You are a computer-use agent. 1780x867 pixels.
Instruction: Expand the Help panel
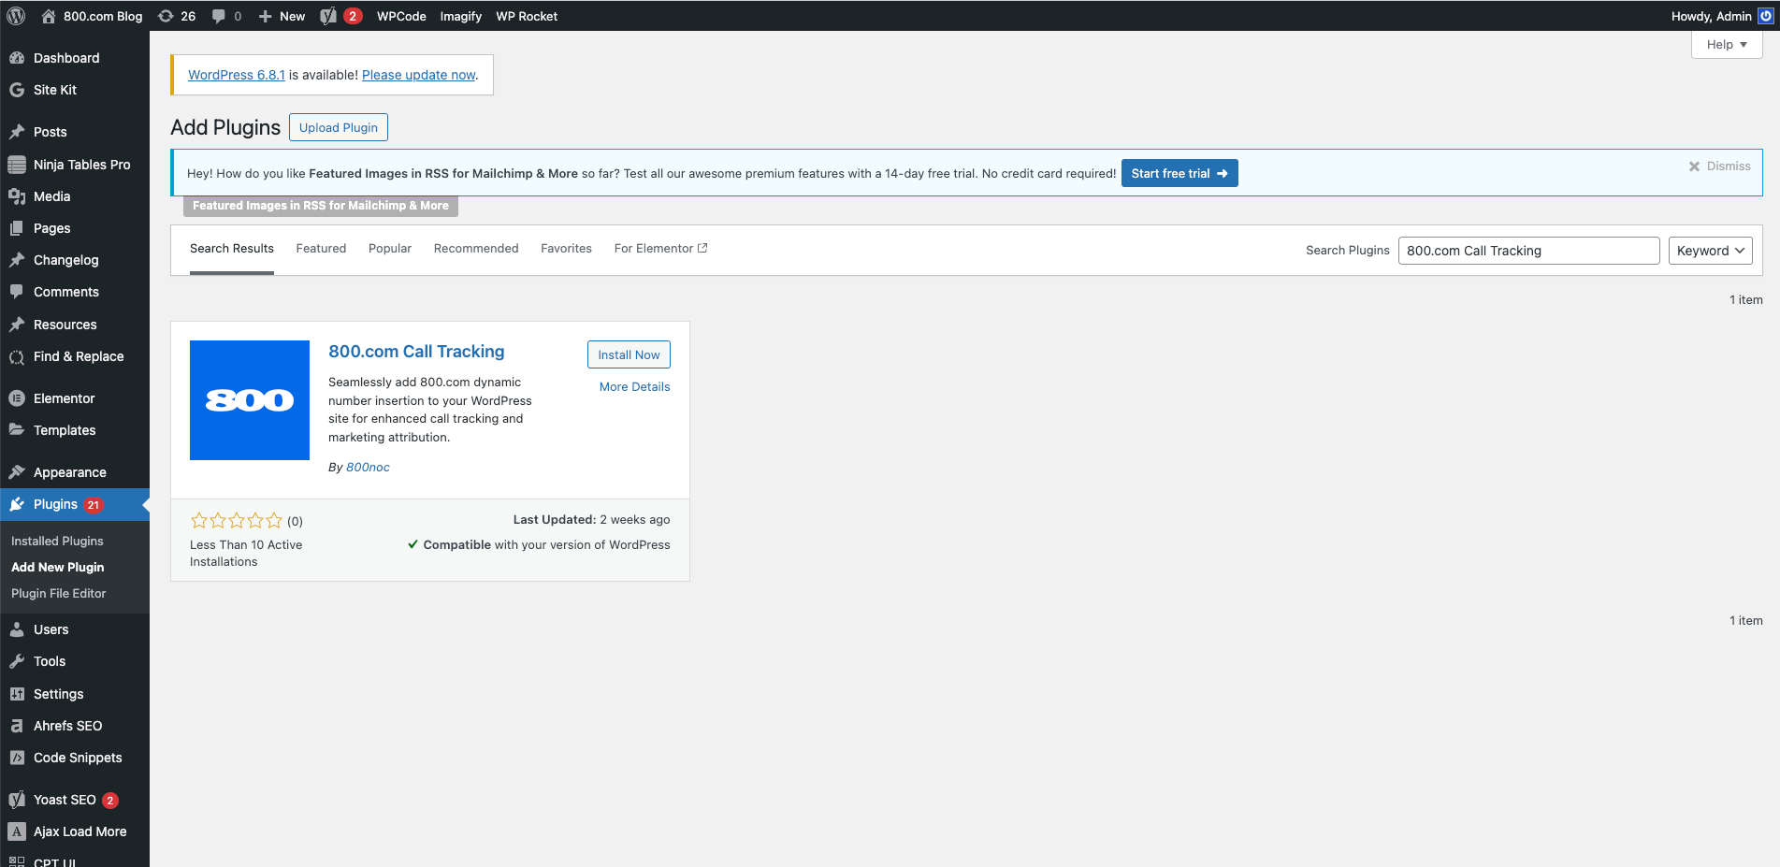tap(1727, 45)
